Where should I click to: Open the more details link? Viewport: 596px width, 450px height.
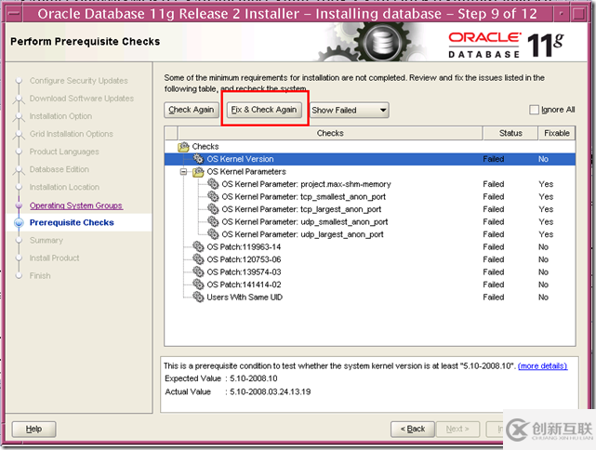pos(542,366)
